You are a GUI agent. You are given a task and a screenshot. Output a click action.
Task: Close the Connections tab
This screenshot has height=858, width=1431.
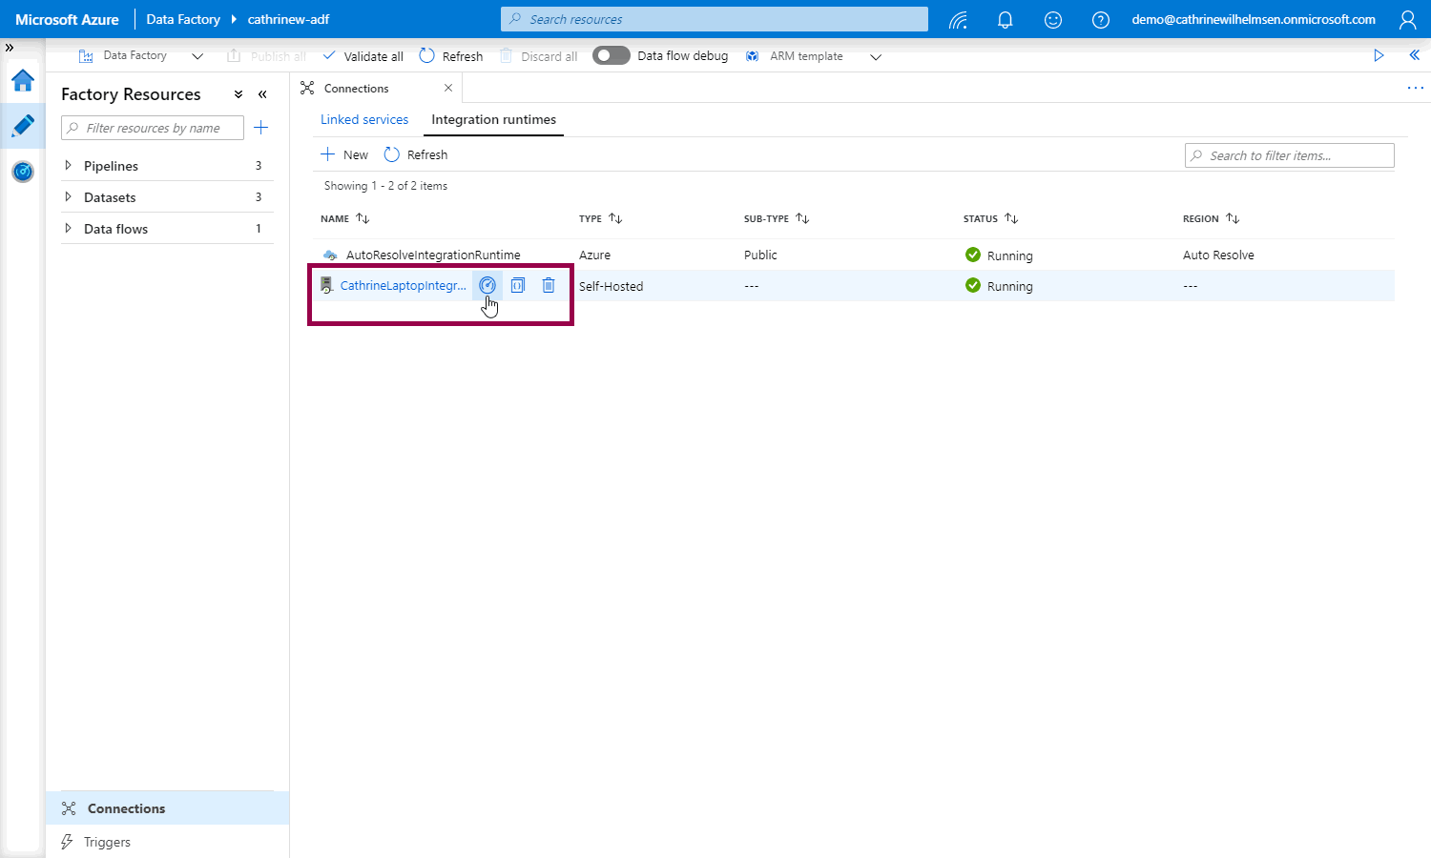(x=448, y=88)
